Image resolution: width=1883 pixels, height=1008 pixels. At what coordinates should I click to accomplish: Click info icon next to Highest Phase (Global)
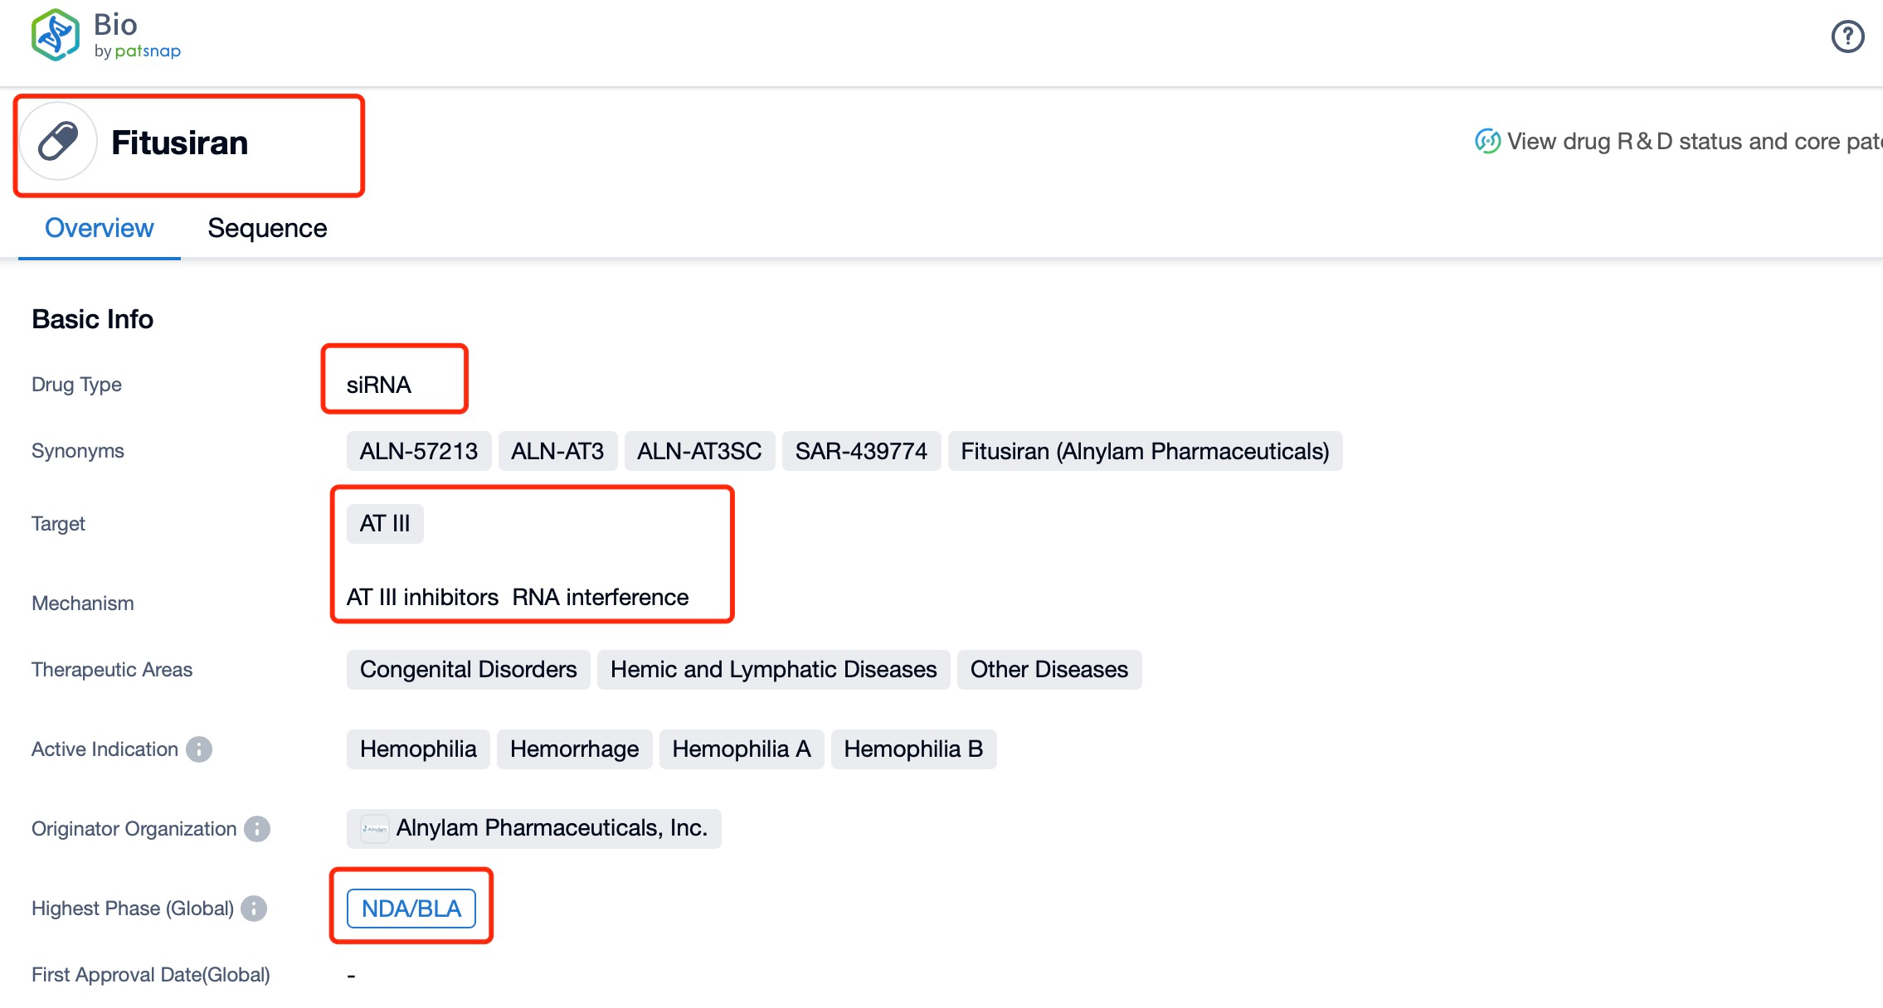254,909
